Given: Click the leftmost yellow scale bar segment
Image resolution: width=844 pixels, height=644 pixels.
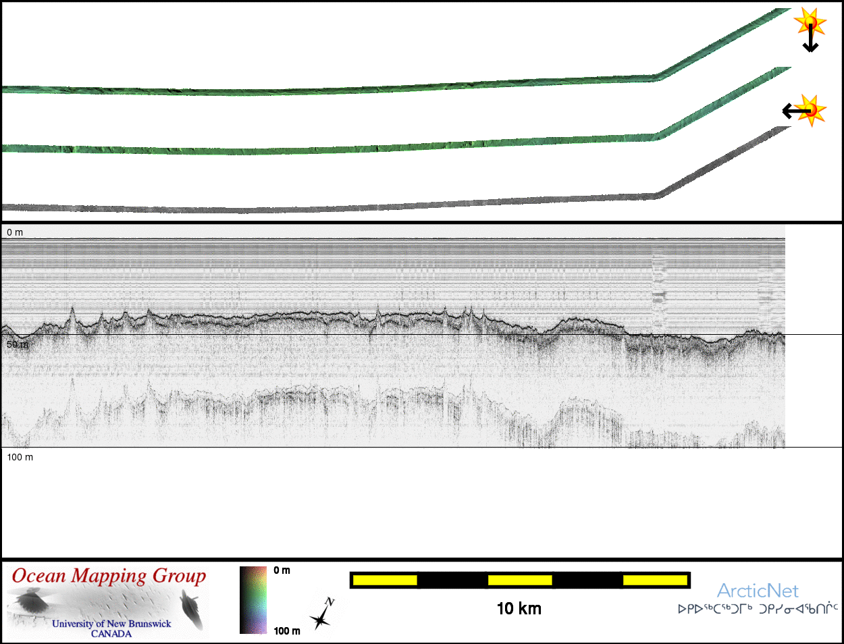Looking at the screenshot, I should 385,580.
